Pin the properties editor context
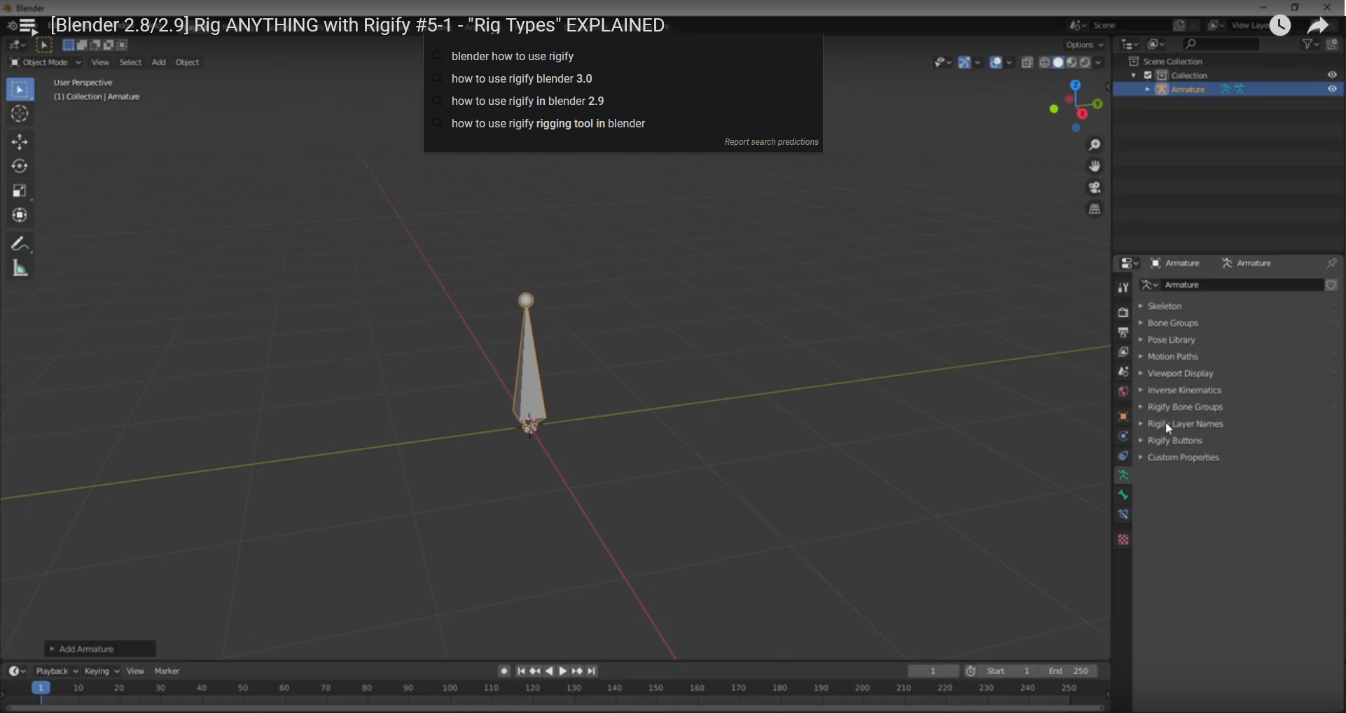The image size is (1346, 713). tap(1331, 263)
